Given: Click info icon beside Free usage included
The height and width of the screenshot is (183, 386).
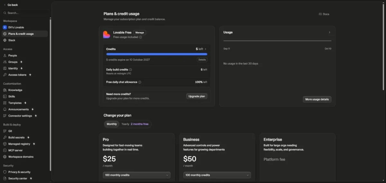Looking at the screenshot, I should pyautogui.click(x=141, y=37).
